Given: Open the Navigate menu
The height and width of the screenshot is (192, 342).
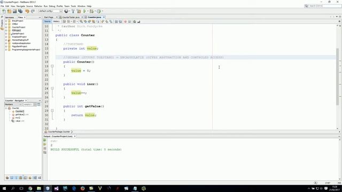Looking at the screenshot, I should 21,6.
